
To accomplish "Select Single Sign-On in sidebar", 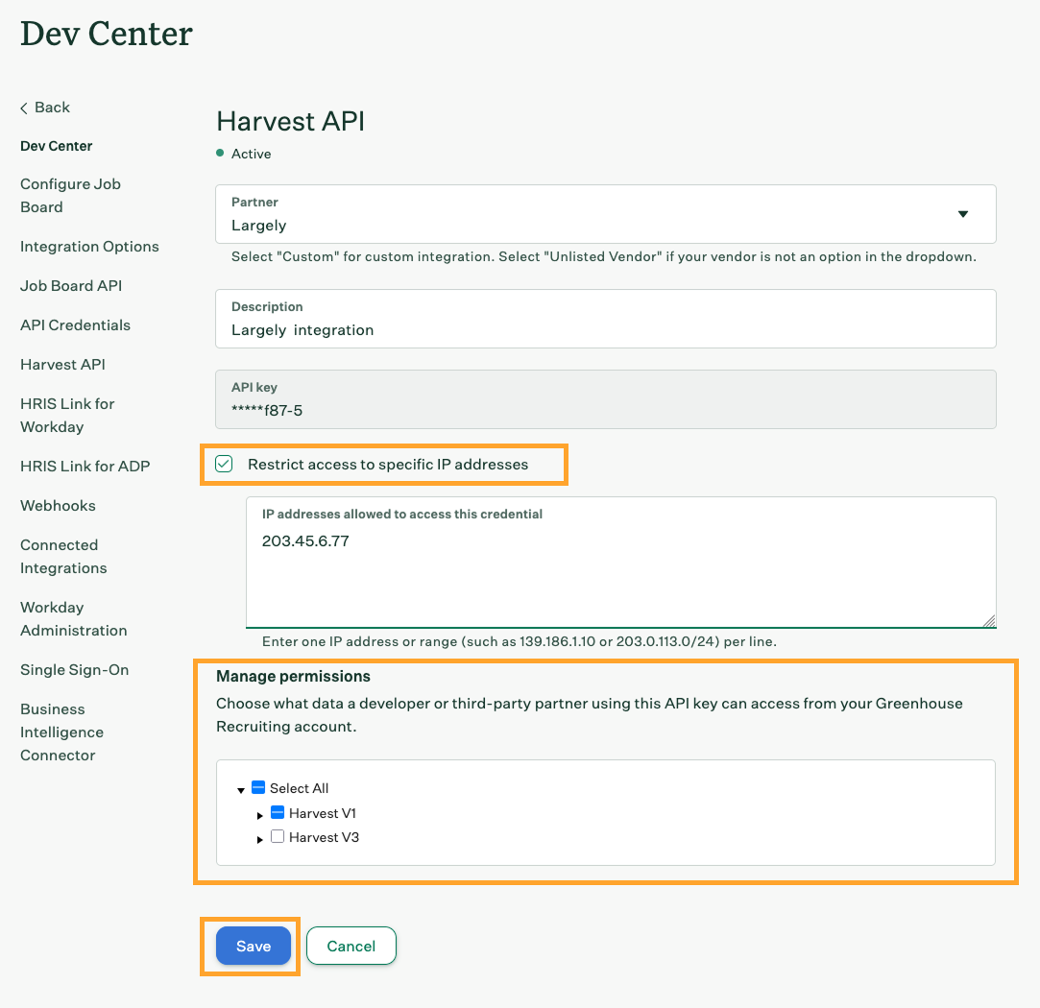I will pyautogui.click(x=74, y=670).
